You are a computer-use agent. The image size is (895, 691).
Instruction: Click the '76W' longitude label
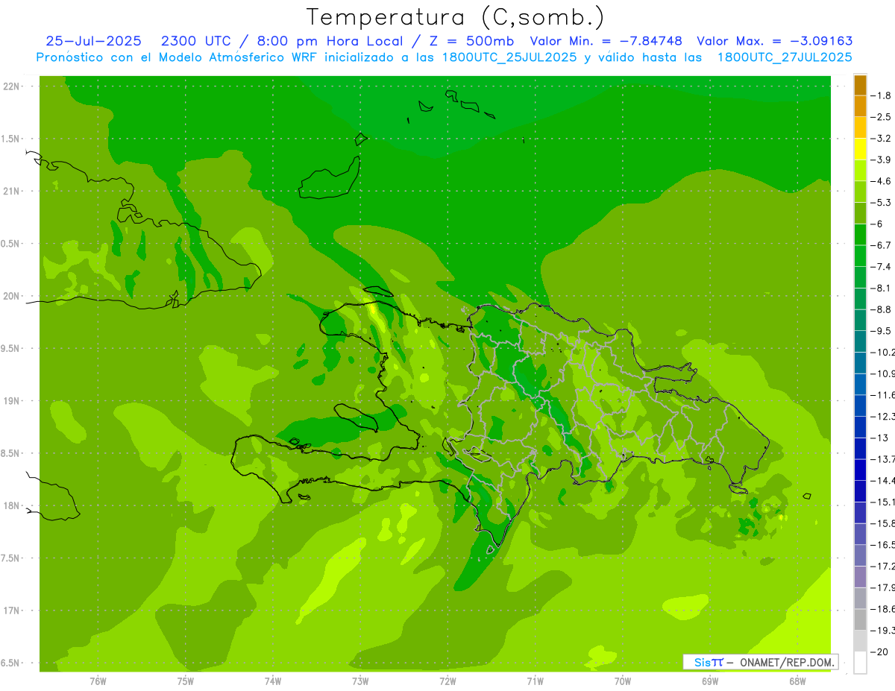98,681
